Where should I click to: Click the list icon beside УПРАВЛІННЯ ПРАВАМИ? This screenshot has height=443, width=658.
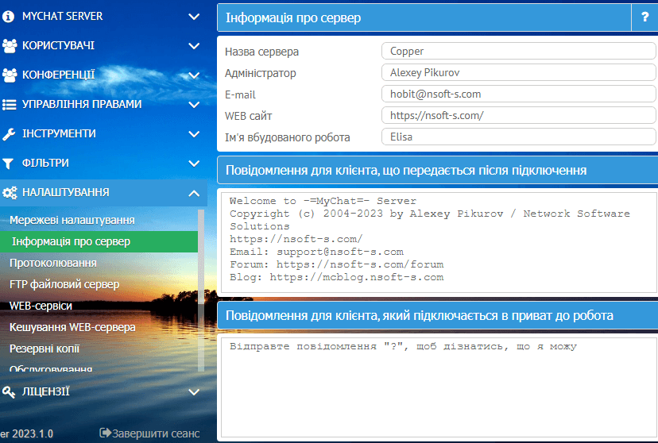10,104
